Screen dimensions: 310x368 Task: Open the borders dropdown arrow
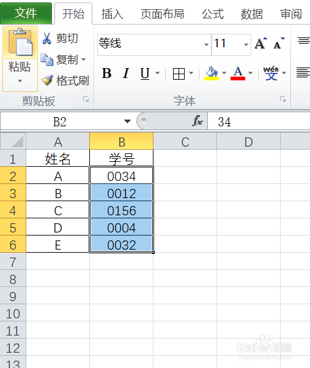click(x=191, y=73)
